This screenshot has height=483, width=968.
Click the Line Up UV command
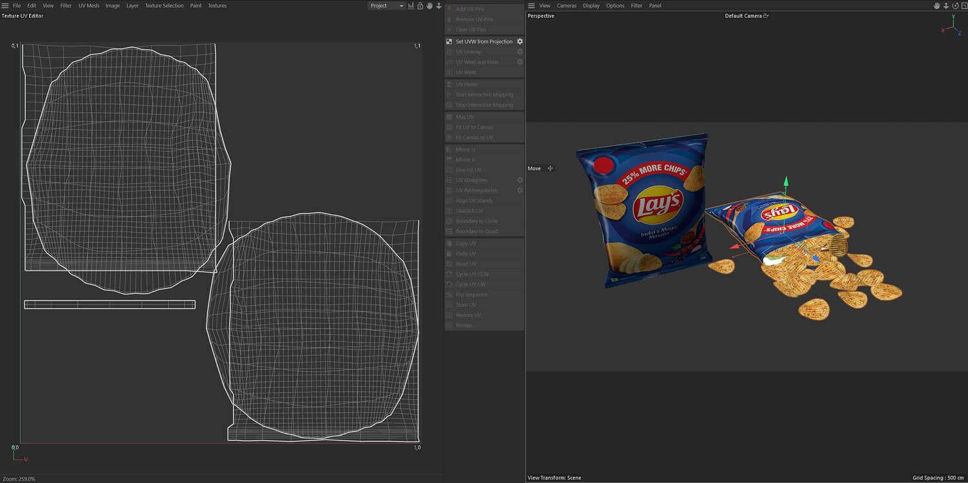click(x=484, y=170)
